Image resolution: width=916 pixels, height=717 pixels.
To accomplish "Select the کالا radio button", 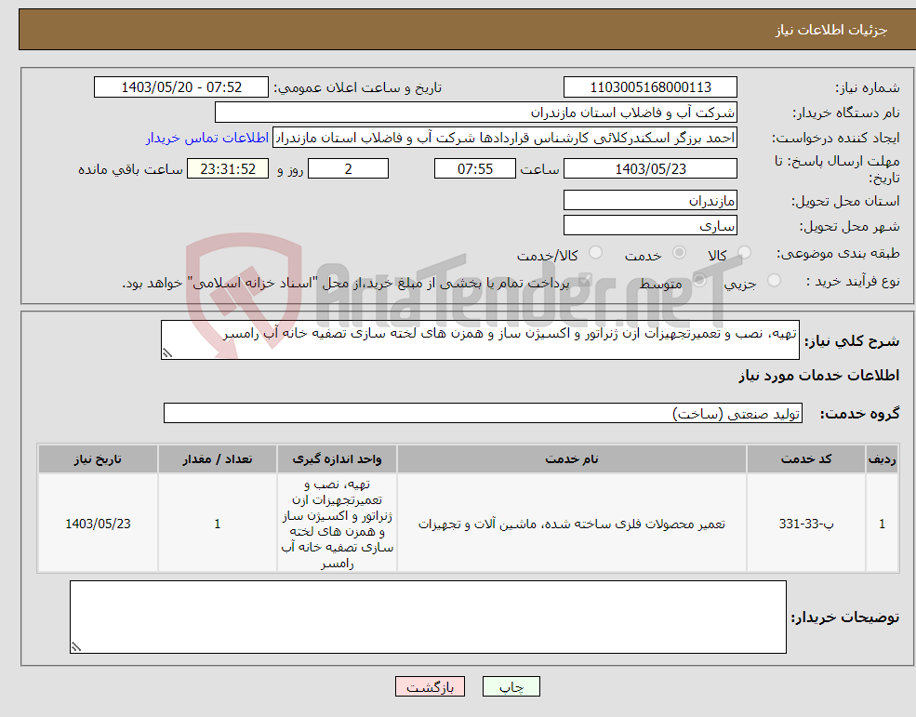I will point(744,252).
